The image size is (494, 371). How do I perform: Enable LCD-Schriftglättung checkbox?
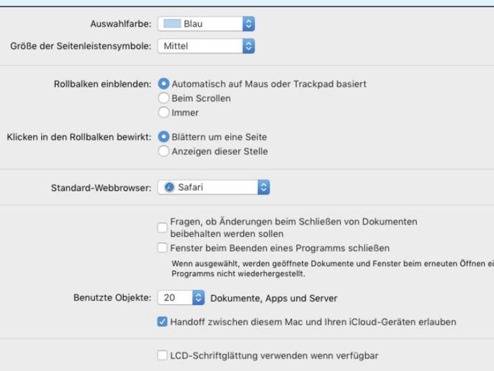pos(162,355)
